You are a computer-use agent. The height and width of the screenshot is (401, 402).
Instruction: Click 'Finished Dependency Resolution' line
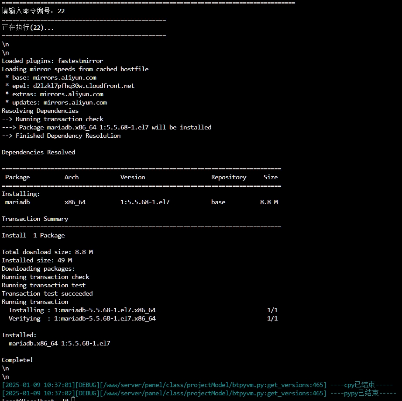(61, 136)
